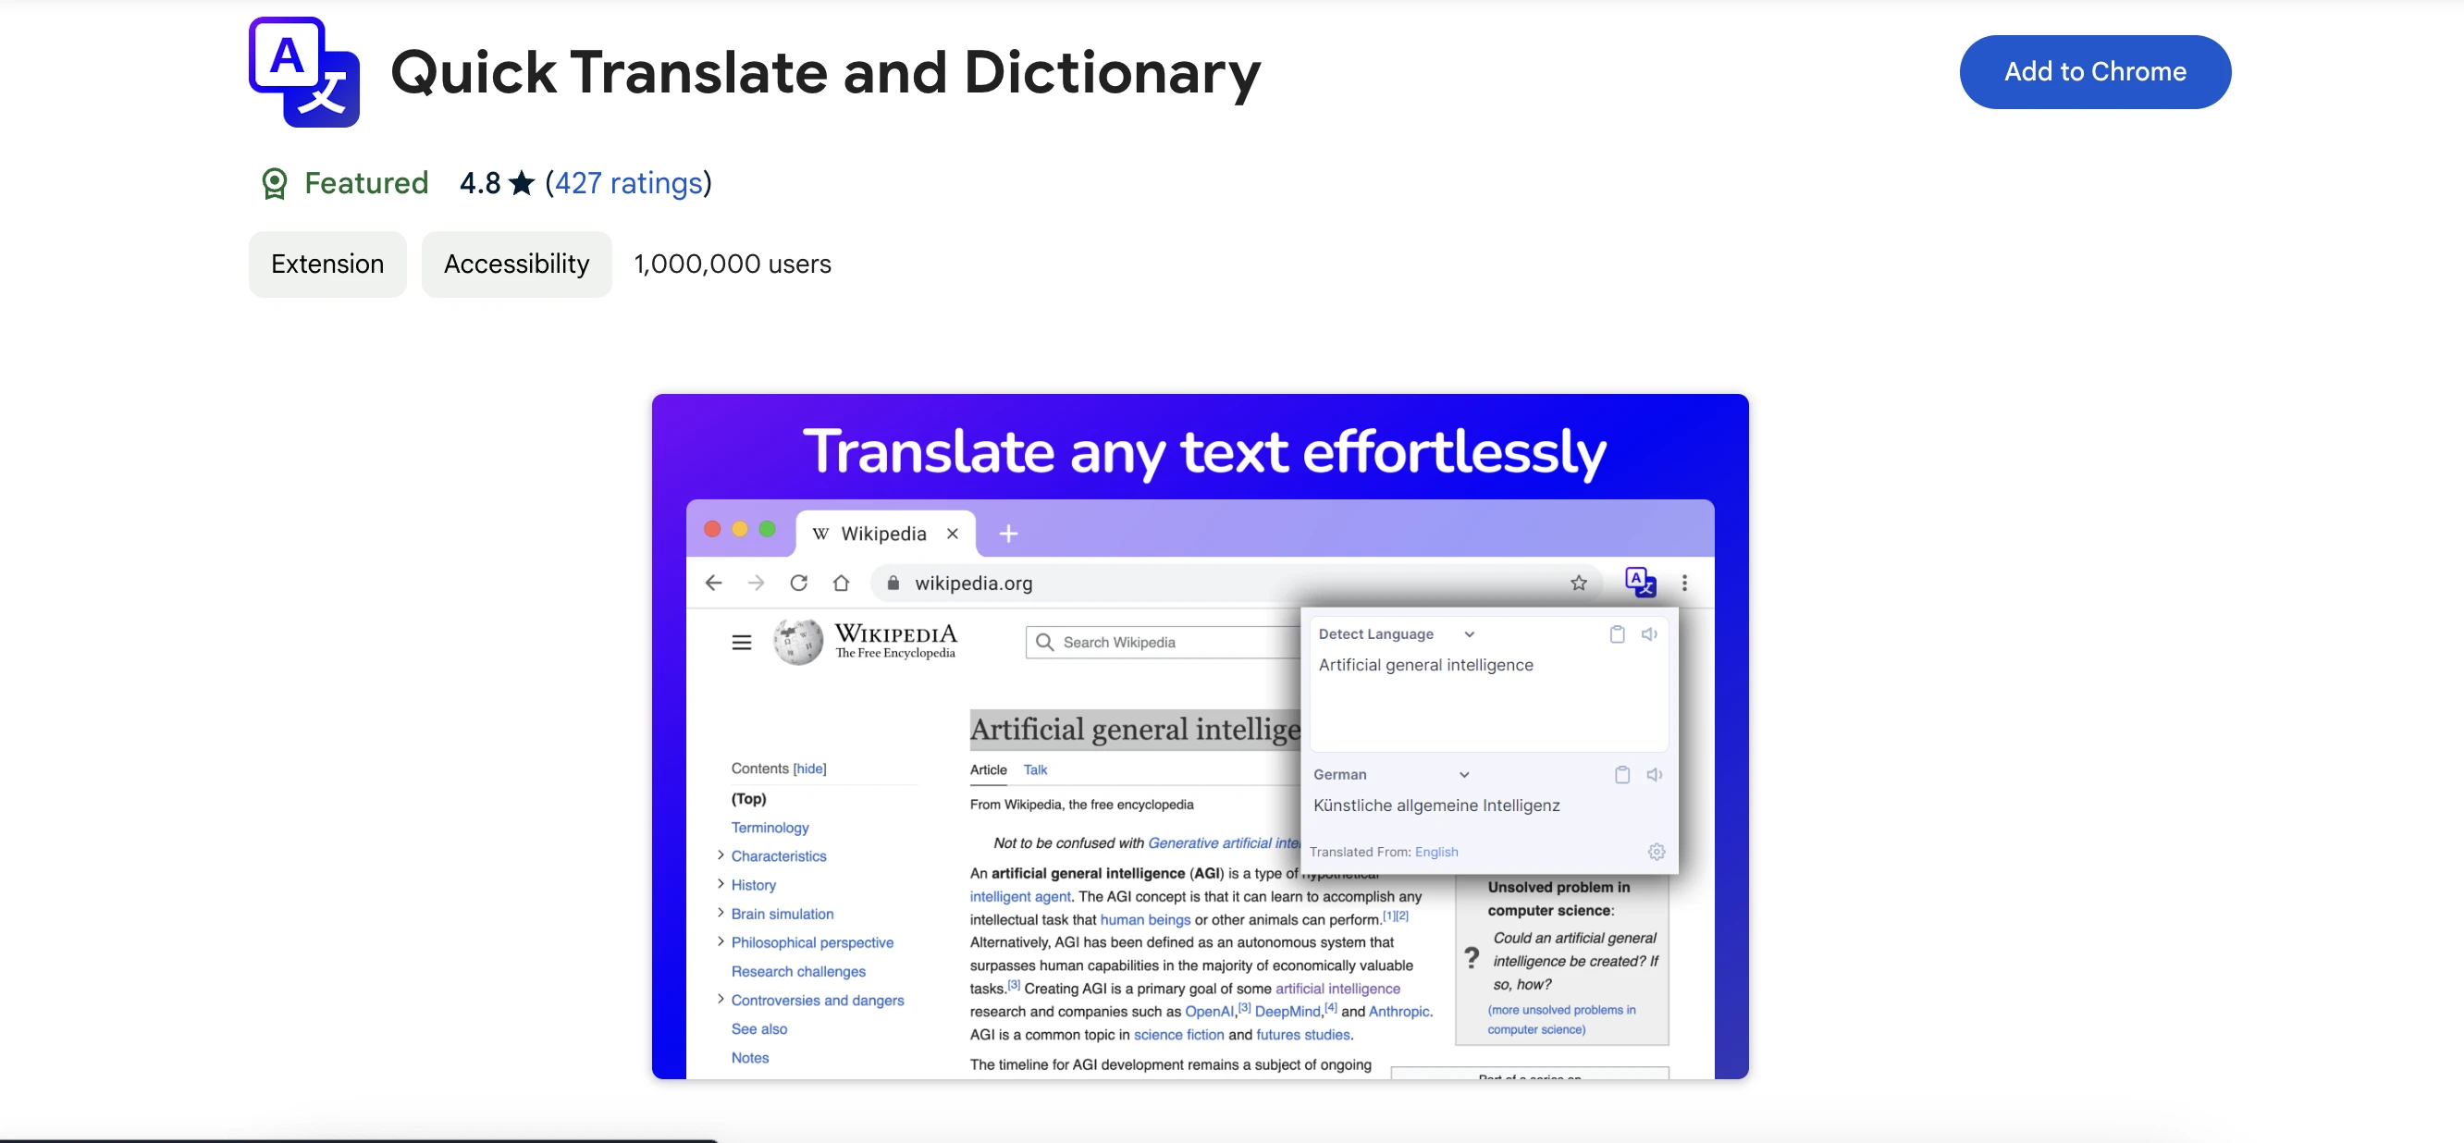This screenshot has width=2464, height=1143.
Task: Open translator settings gear icon
Action: point(1656,852)
